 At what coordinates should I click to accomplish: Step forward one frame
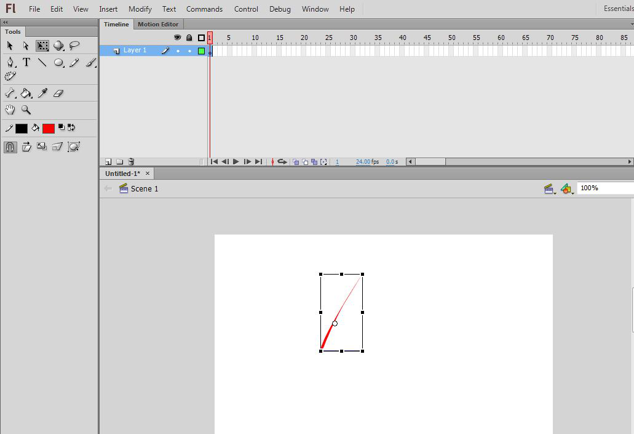pyautogui.click(x=247, y=161)
